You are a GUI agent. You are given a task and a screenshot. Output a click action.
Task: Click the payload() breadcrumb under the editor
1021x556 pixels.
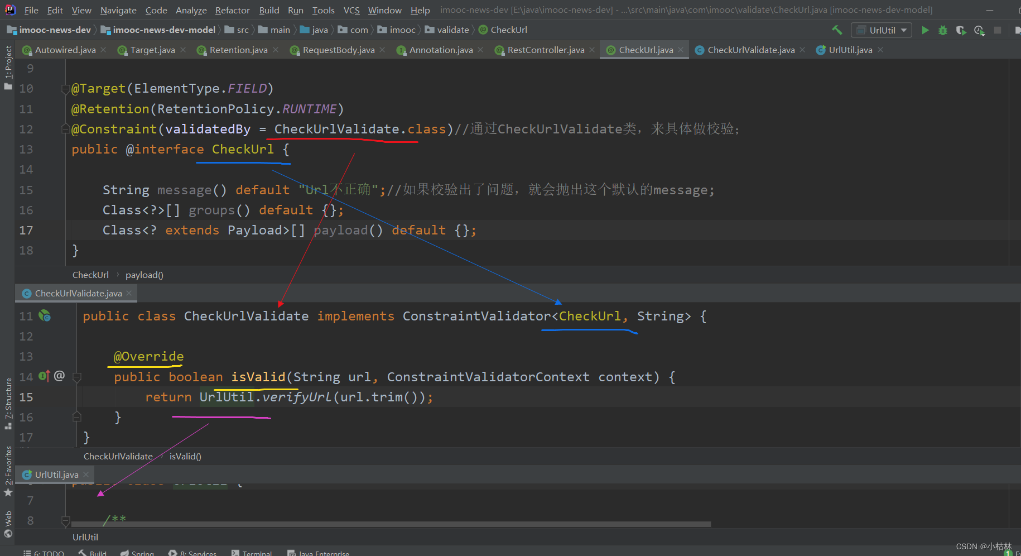[x=144, y=275]
